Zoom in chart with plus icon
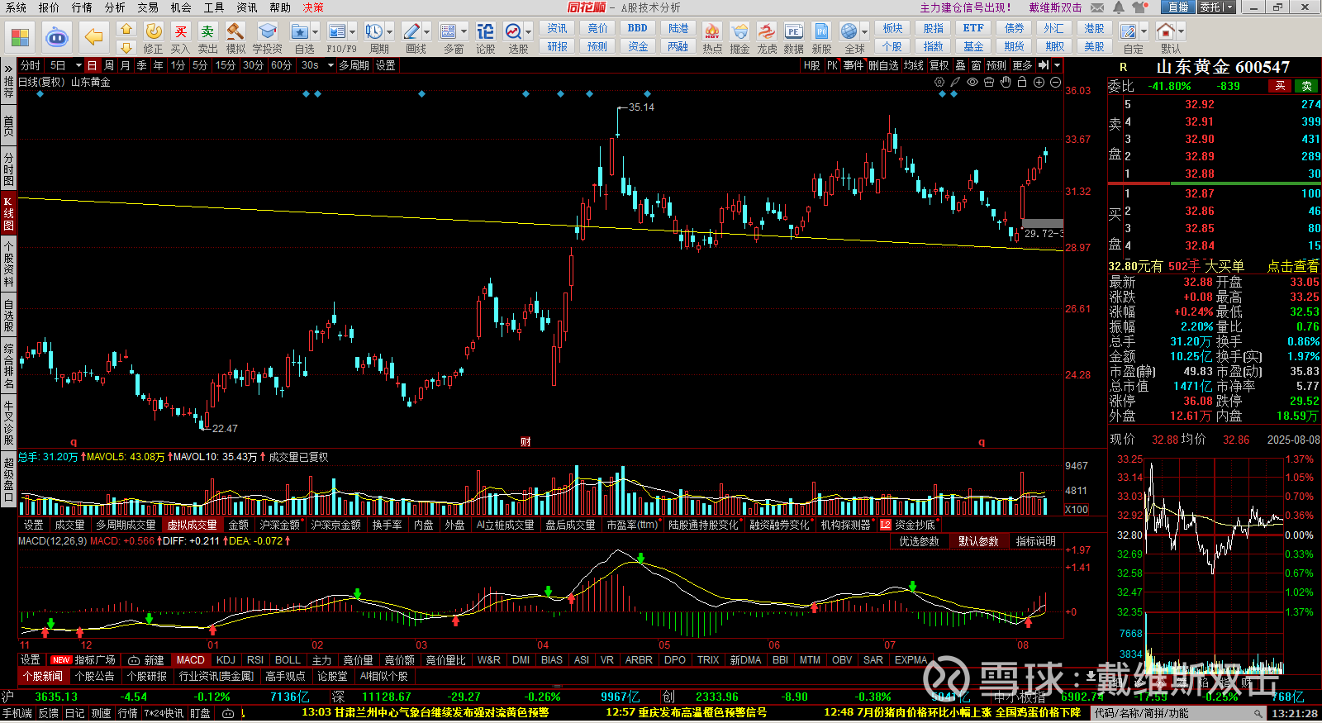Screen dimensions: 1322x723 tap(1039, 83)
